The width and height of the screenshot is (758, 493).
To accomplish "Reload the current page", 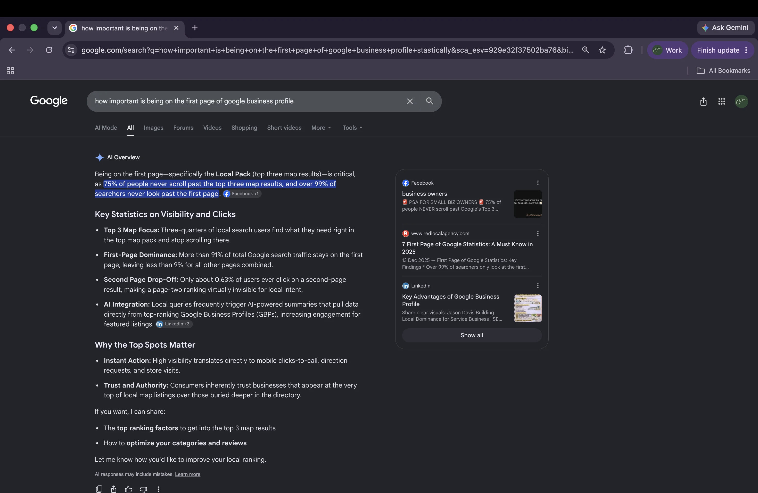I will coord(49,50).
